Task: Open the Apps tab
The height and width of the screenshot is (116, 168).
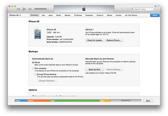Action: [x=50, y=15]
